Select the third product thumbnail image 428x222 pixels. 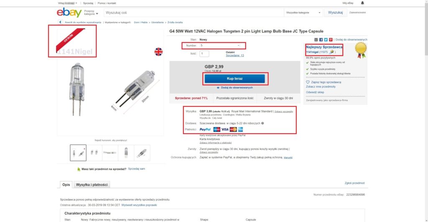[110, 153]
